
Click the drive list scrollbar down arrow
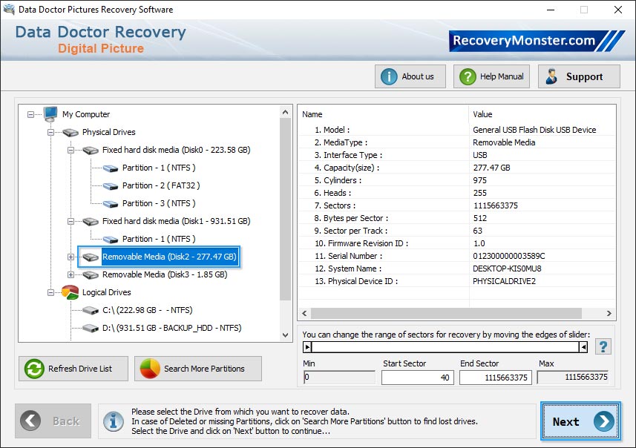coord(285,335)
